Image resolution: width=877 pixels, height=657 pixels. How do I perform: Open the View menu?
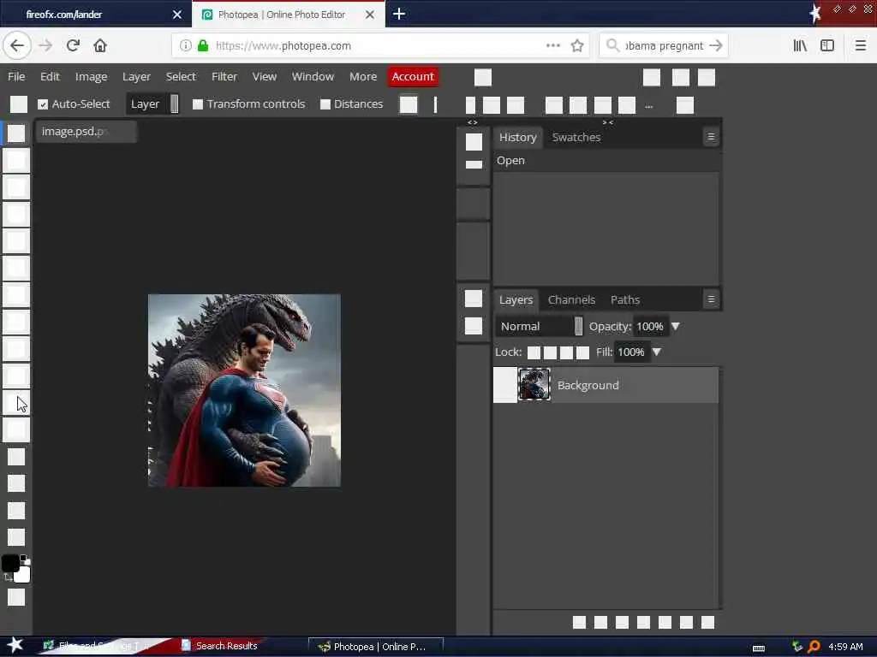click(x=264, y=76)
